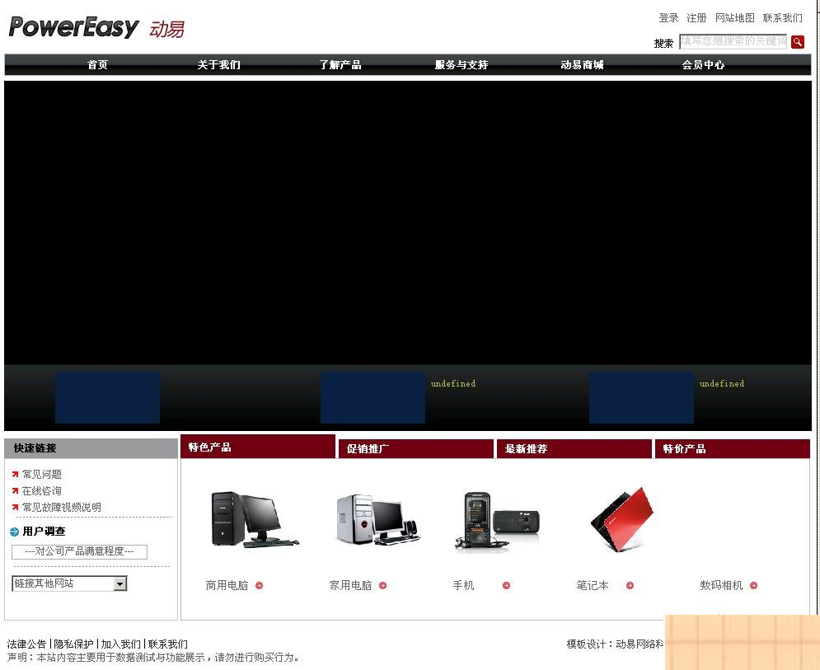Screen dimensions: 820x670
Task: Click the blue arrow icon next to 用户调查
Action: pos(14,532)
